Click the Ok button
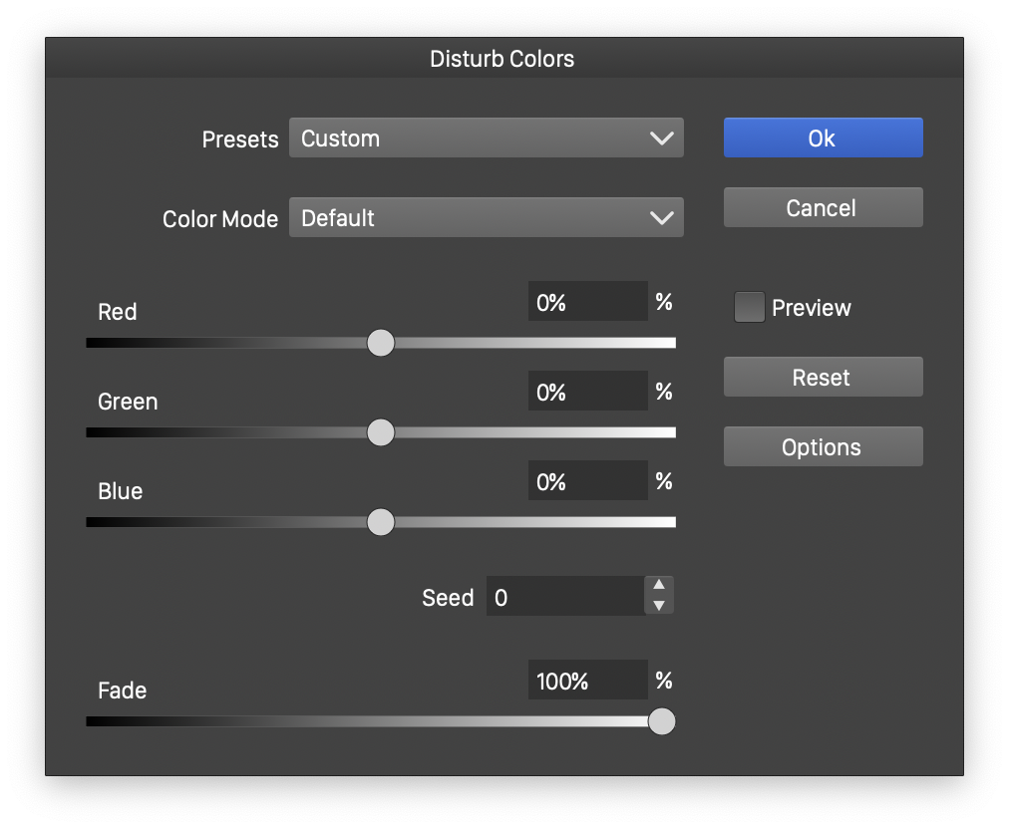1009x829 pixels. pyautogui.click(x=823, y=138)
